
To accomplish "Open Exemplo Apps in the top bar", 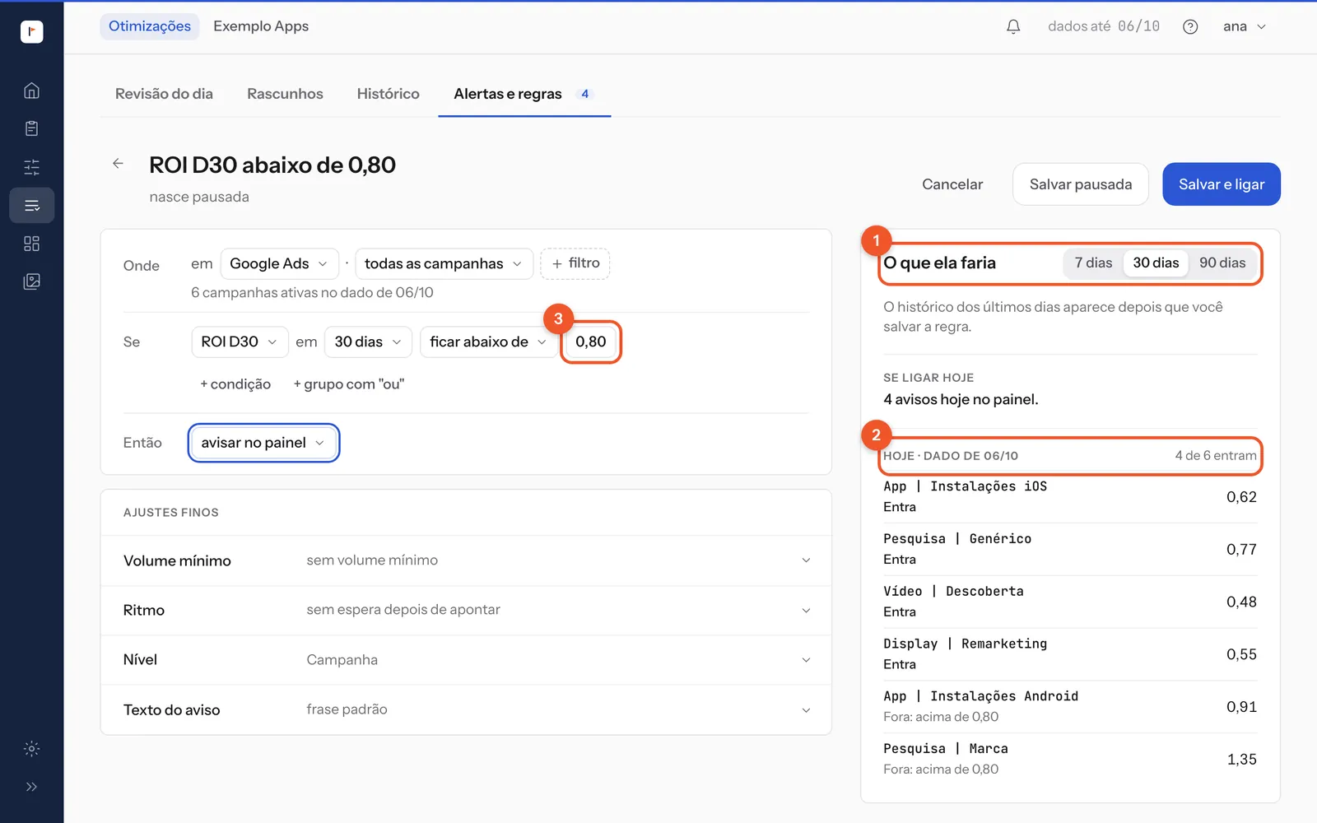I will pyautogui.click(x=261, y=26).
